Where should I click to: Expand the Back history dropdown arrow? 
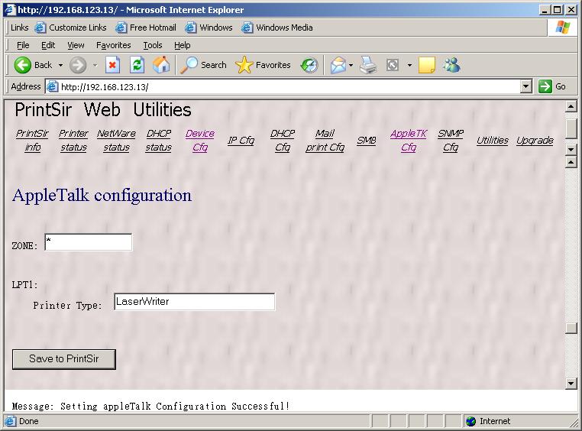(60, 65)
